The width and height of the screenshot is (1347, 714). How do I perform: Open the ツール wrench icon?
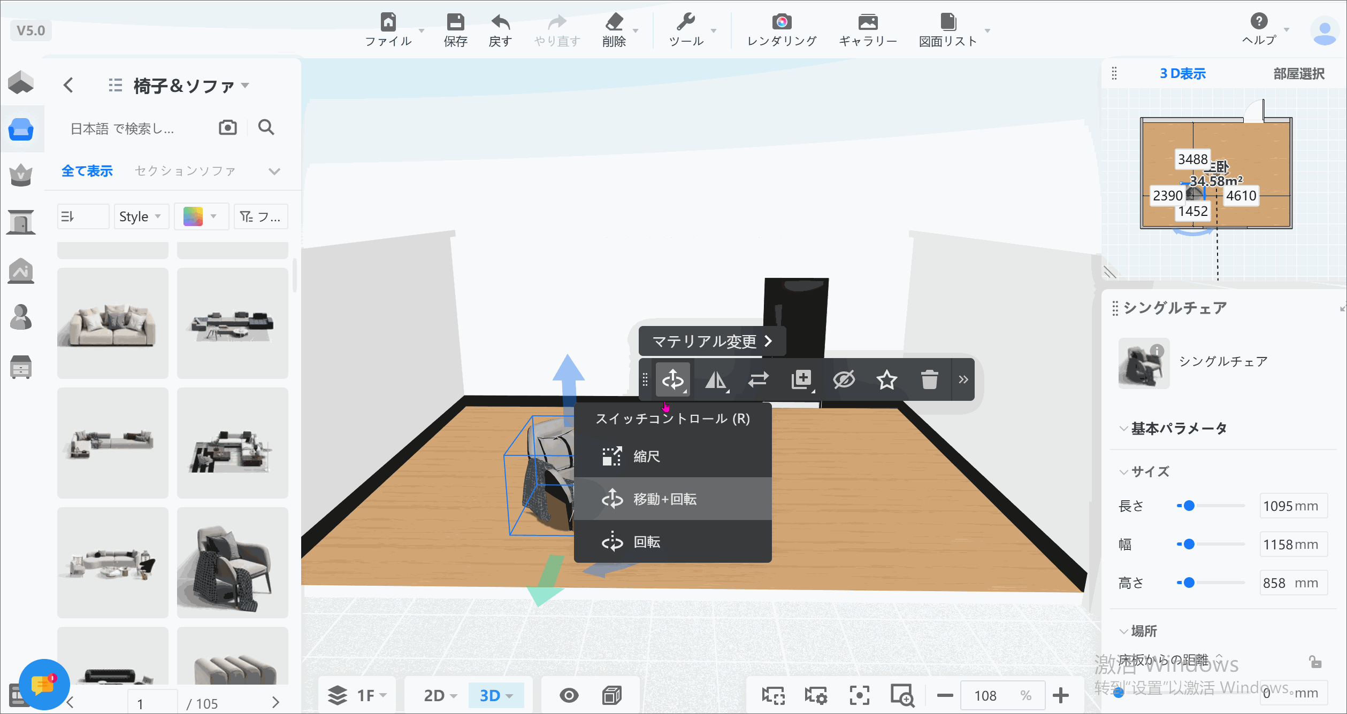pos(686,22)
